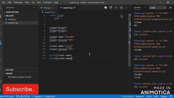Open the Go menu
Screen dimensions: 174x98
pos(33,2)
